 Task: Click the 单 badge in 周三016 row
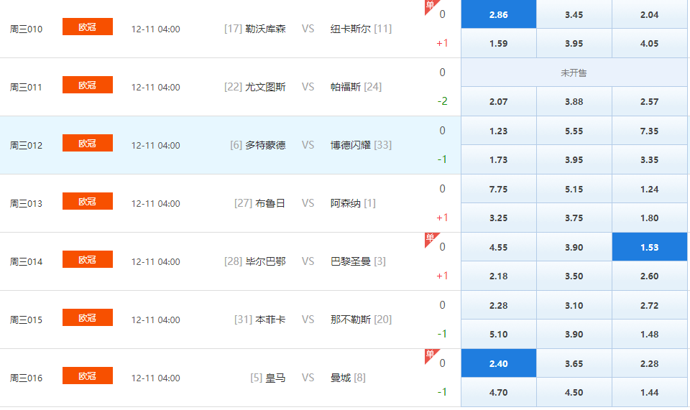pyautogui.click(x=431, y=354)
